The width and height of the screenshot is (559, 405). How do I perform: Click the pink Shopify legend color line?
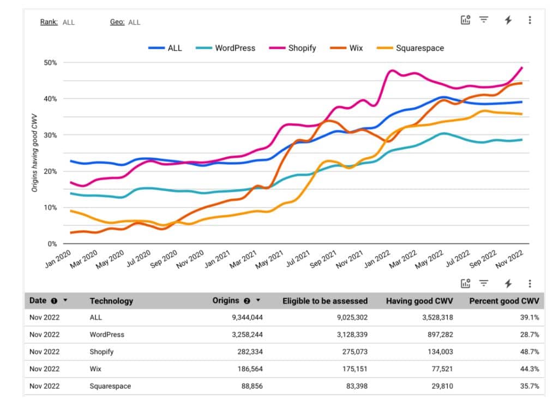277,48
